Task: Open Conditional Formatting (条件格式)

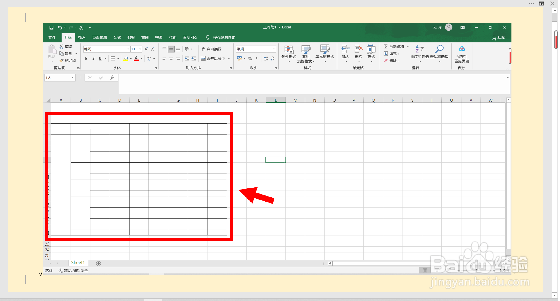Action: [x=289, y=54]
